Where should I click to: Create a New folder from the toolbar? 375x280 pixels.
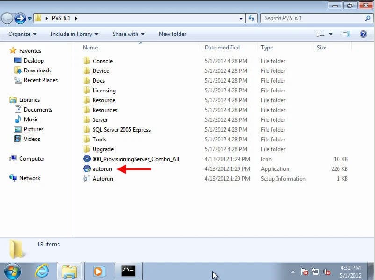pyautogui.click(x=173, y=34)
